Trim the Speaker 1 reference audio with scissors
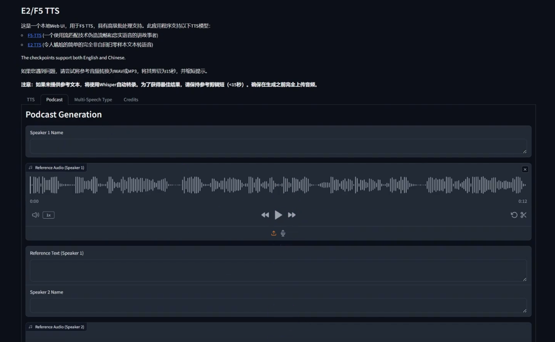 (523, 215)
